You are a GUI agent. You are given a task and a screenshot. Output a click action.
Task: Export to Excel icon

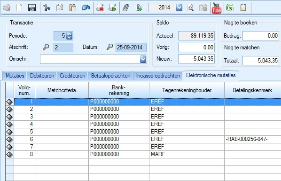click(x=230, y=8)
